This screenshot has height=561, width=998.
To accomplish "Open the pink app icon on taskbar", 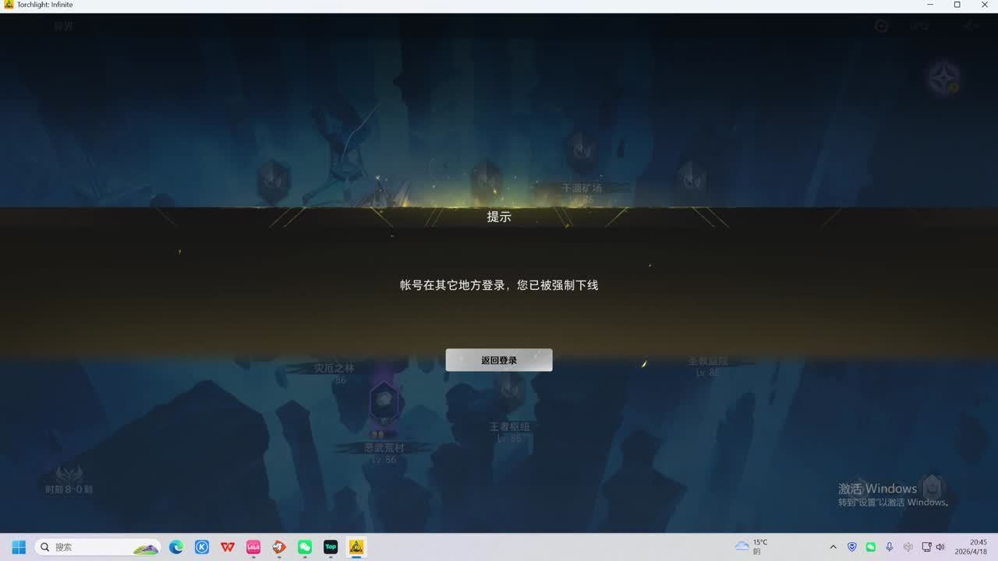I will click(253, 547).
